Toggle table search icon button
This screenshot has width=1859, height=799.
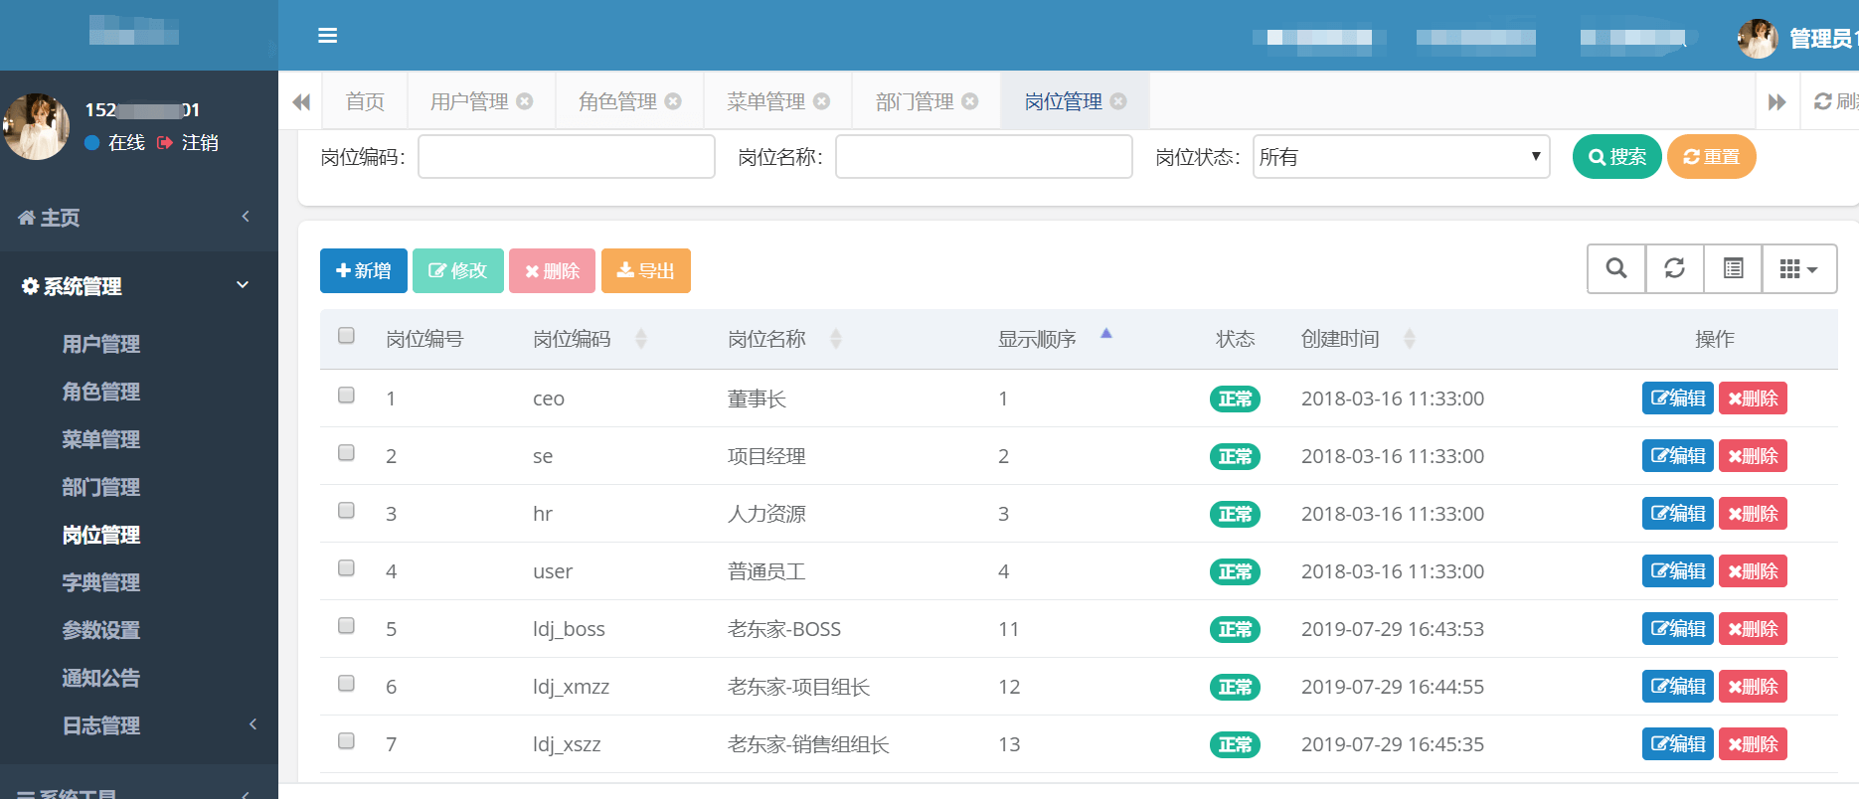1616,268
